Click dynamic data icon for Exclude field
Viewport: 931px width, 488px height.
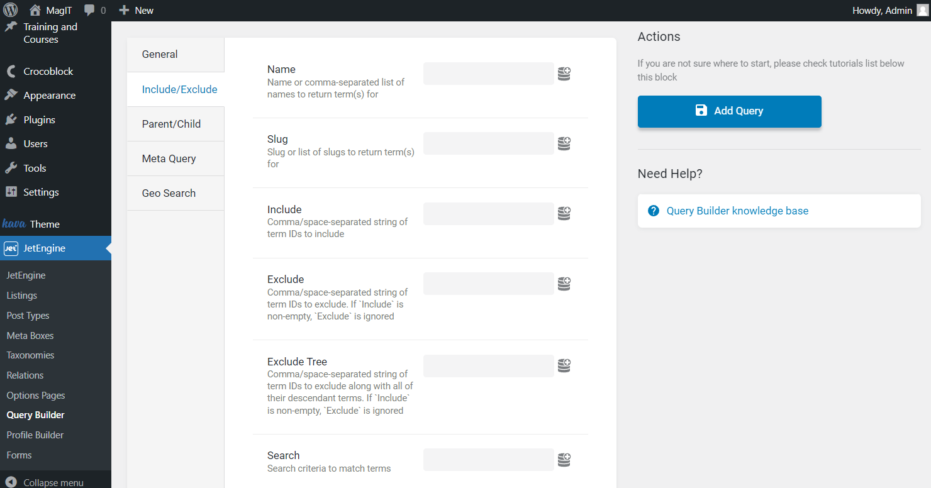coord(564,284)
